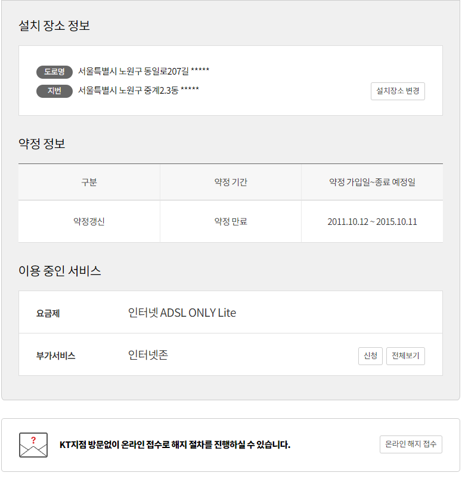The height and width of the screenshot is (485, 462).
Task: Start 온라인 해지 접수
Action: coord(411,444)
